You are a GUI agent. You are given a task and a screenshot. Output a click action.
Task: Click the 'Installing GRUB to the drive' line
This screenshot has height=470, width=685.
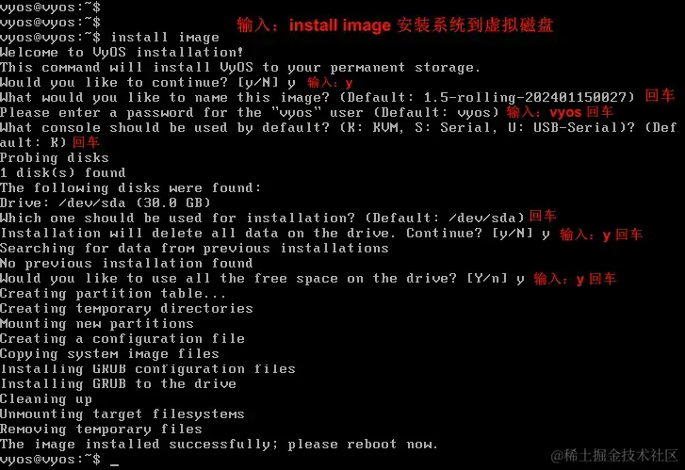coord(118,383)
